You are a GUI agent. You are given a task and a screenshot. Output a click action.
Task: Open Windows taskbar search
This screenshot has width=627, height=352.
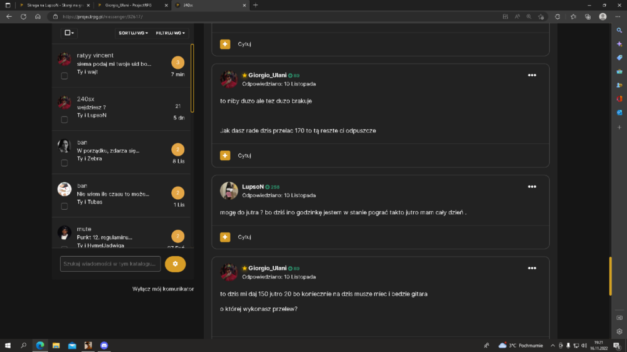[24, 345]
